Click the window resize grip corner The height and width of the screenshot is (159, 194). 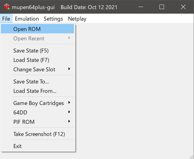tap(191, 157)
